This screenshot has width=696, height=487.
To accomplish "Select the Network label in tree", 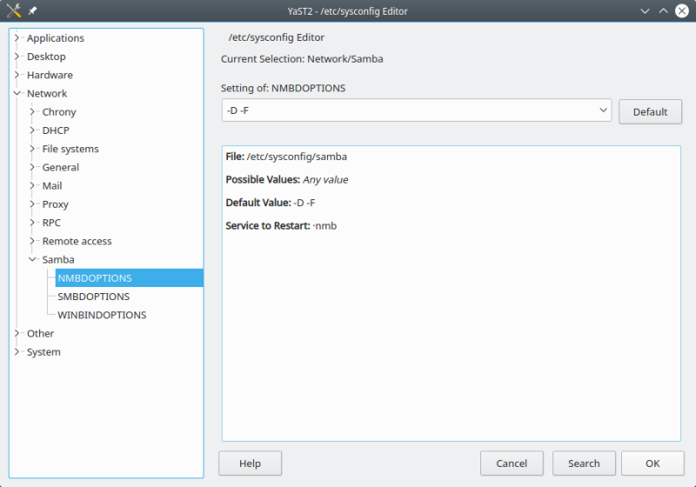I will click(x=47, y=94).
